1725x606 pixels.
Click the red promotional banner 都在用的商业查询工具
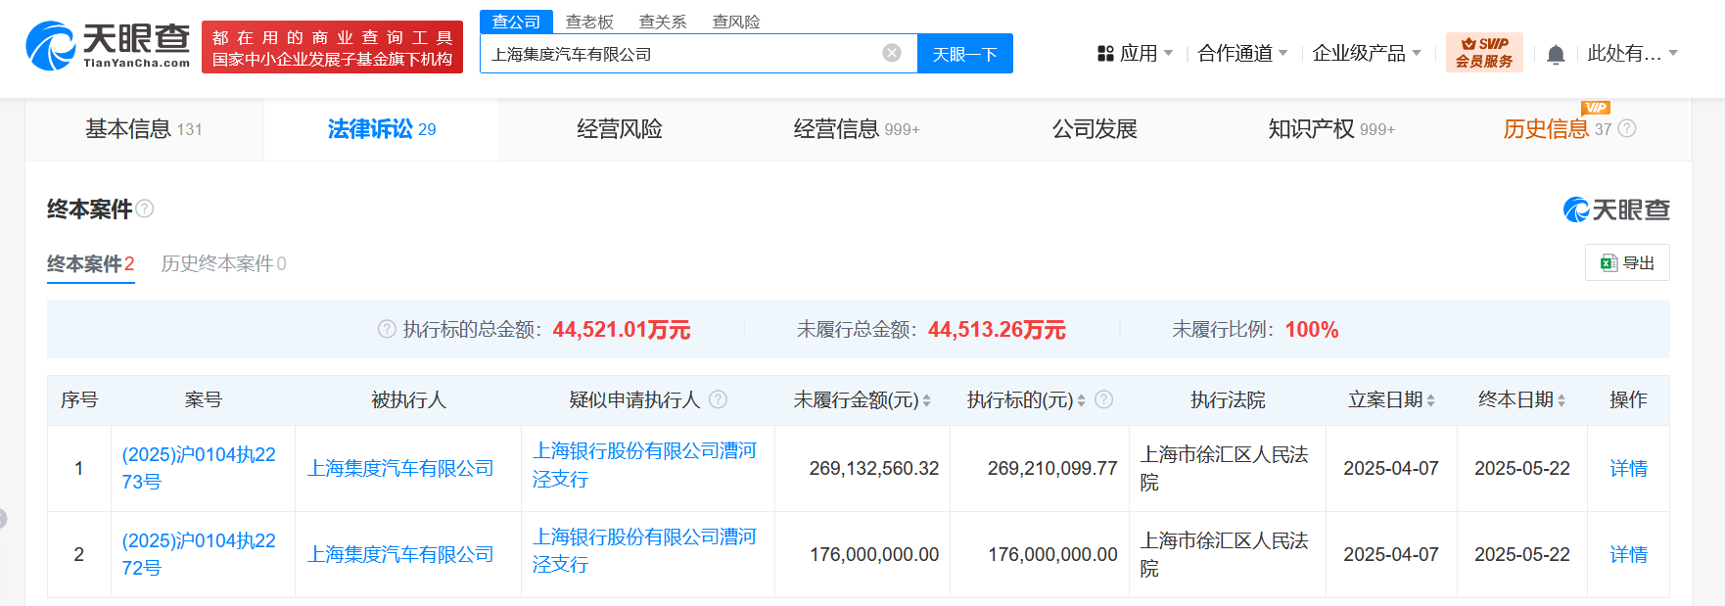coord(332,47)
